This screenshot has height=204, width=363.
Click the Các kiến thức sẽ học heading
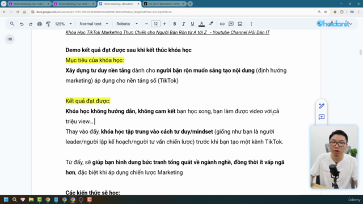coord(93,193)
